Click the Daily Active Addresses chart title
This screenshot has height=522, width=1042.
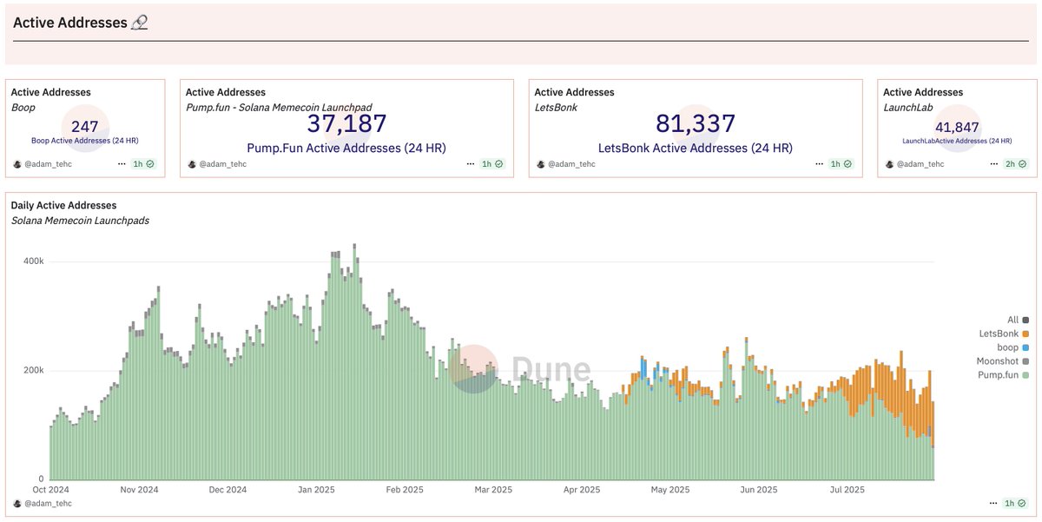[x=63, y=206]
